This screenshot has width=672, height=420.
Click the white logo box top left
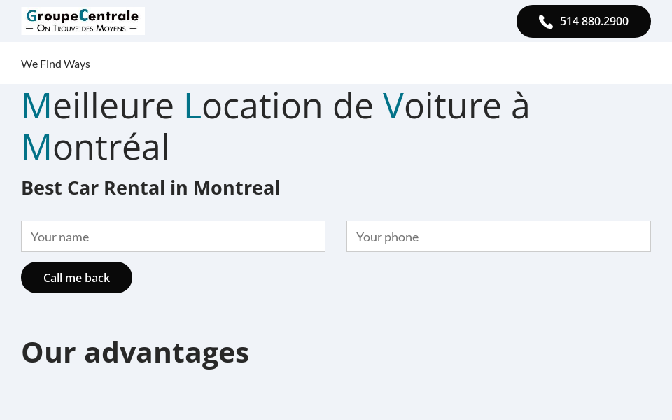pyautogui.click(x=83, y=21)
